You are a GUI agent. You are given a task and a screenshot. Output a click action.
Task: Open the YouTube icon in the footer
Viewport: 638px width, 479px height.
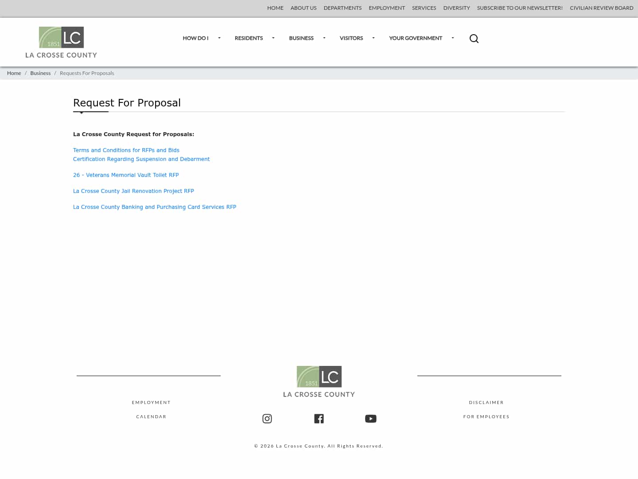pyautogui.click(x=370, y=418)
